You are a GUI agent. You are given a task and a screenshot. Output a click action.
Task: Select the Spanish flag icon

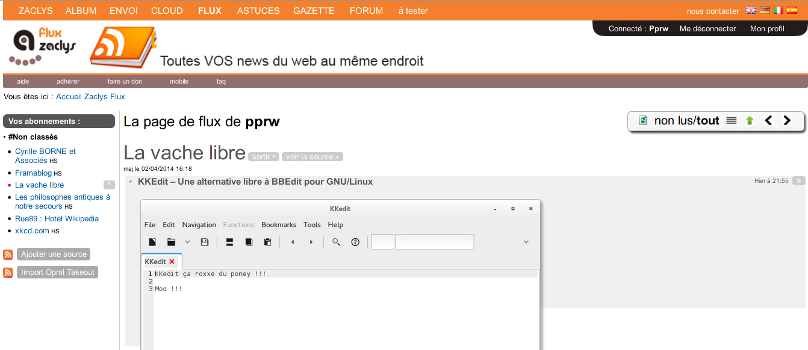coord(793,11)
